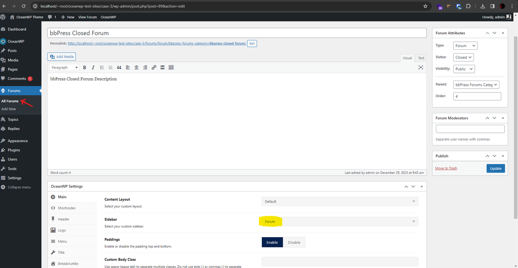Click the insert link icon
This screenshot has width=518, height=268.
154,68
